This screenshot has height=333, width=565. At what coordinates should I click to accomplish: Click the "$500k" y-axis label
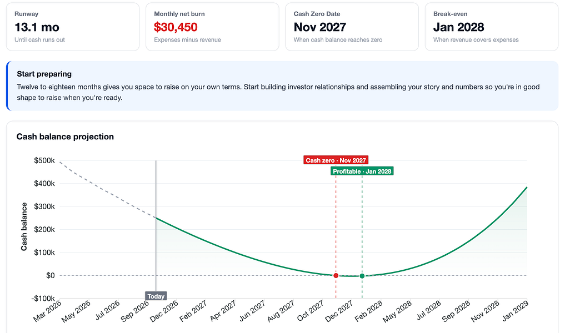(x=44, y=160)
